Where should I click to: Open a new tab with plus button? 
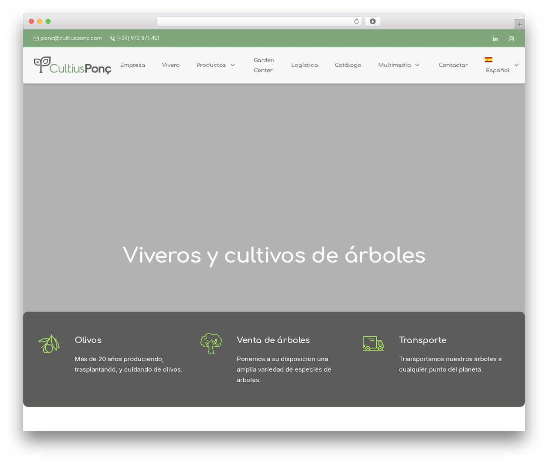coord(519,24)
